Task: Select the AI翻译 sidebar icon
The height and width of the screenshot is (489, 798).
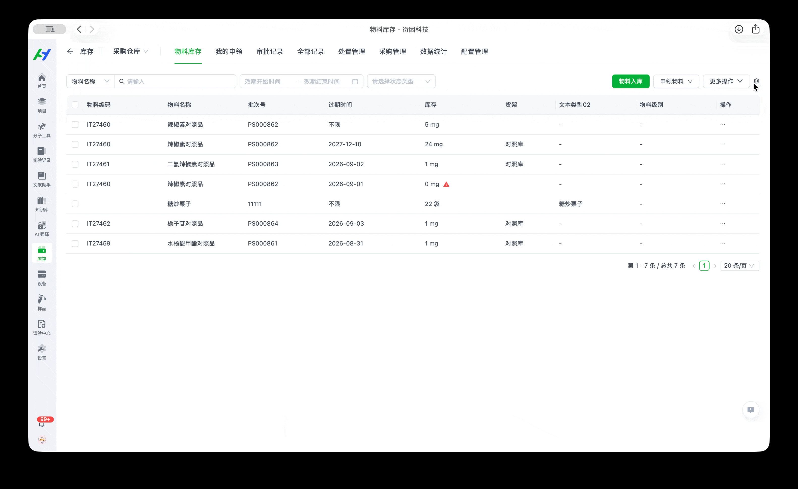Action: [x=42, y=228]
